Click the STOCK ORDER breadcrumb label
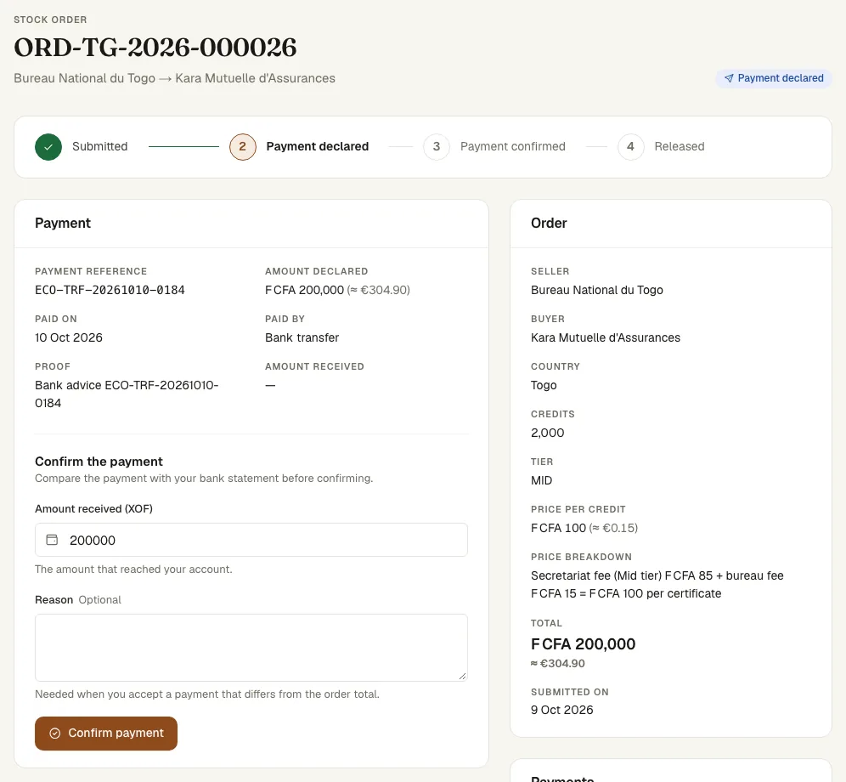Image resolution: width=846 pixels, height=782 pixels. tap(50, 20)
